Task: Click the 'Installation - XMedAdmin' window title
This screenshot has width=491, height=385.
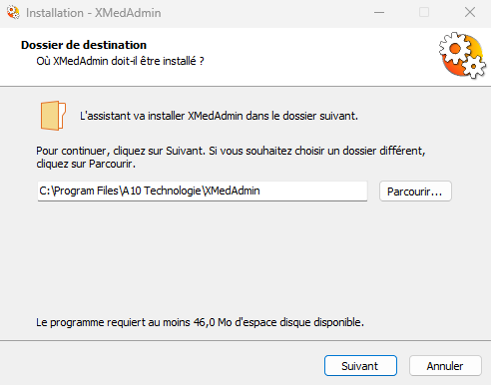Action: pos(94,13)
